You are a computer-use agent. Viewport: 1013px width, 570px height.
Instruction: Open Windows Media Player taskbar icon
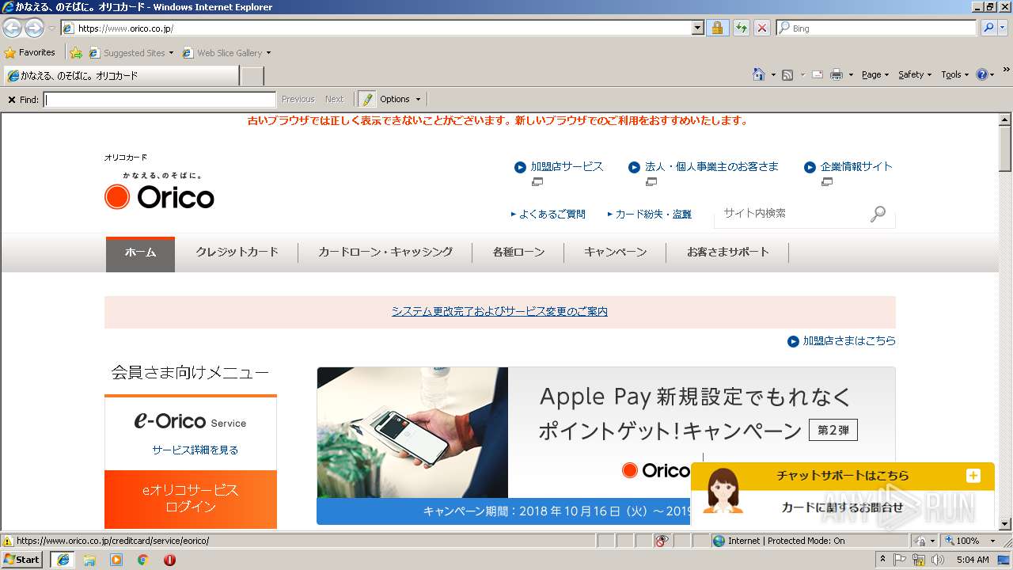click(116, 560)
